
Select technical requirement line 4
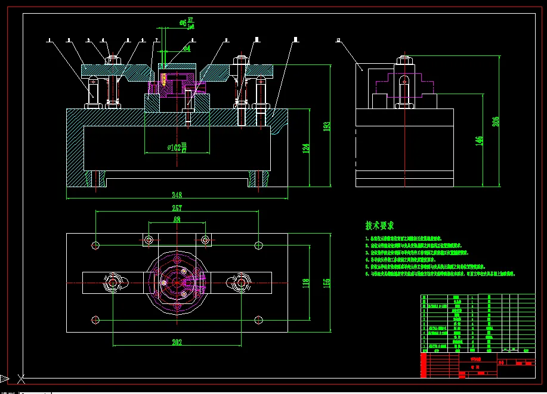point(400,260)
